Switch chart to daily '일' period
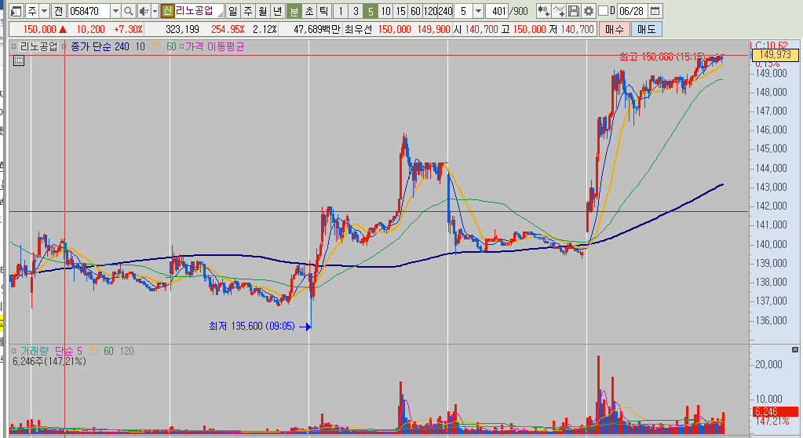803x438 pixels. pos(233,11)
